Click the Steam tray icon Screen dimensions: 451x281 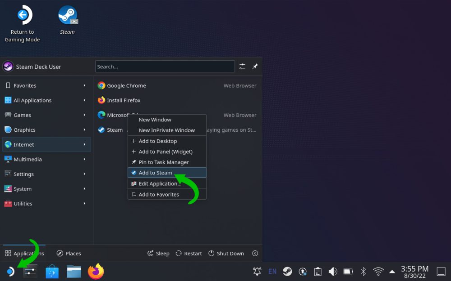[x=287, y=271]
